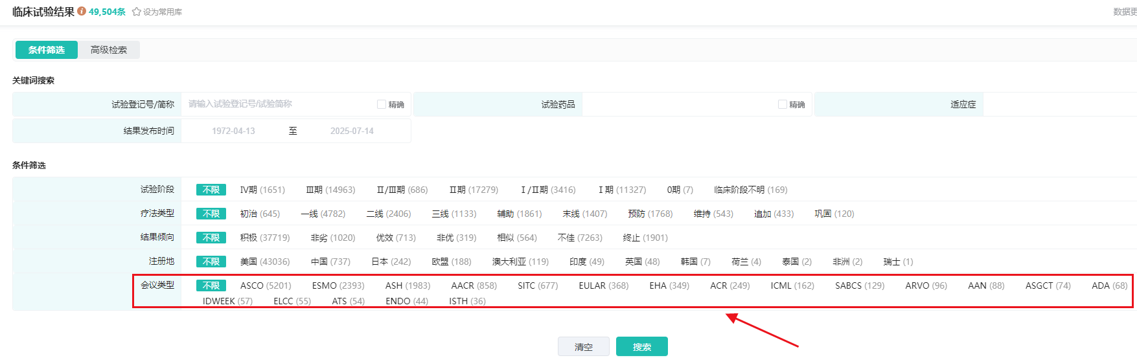The height and width of the screenshot is (358, 1137).
Task: Open end date picker showing 2025-07-14
Action: (352, 131)
